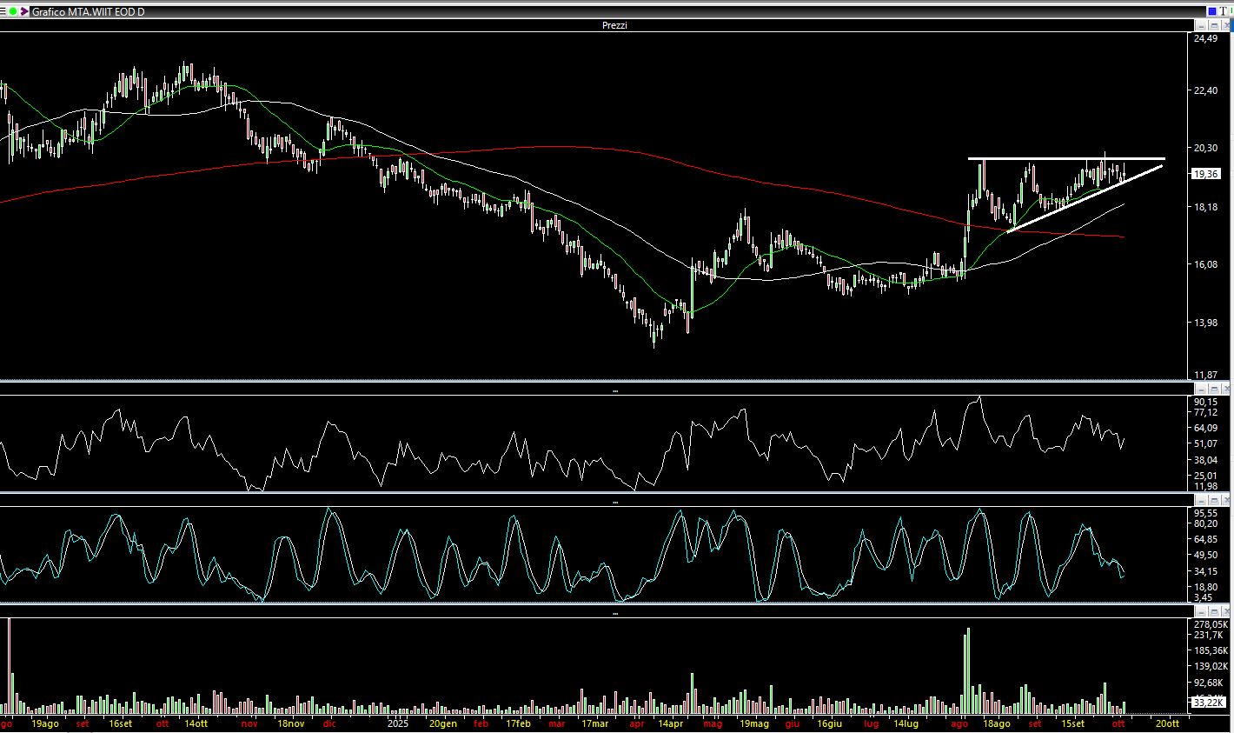Click the 2025 marker on the date axis
This screenshot has width=1234, height=733.
pyautogui.click(x=398, y=723)
